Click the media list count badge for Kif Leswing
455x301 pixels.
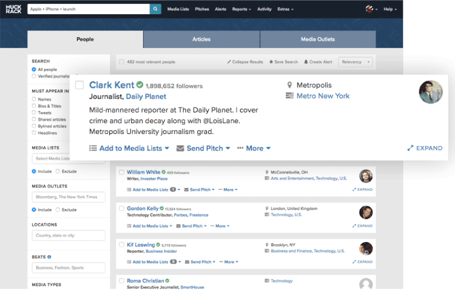click(x=173, y=262)
